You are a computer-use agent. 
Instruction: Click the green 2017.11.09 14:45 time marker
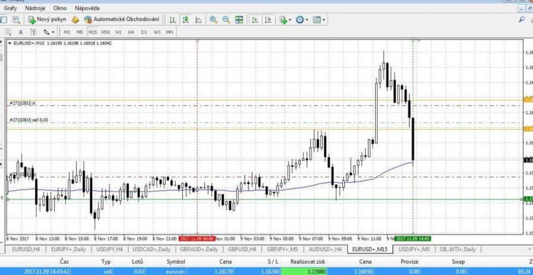(413, 238)
